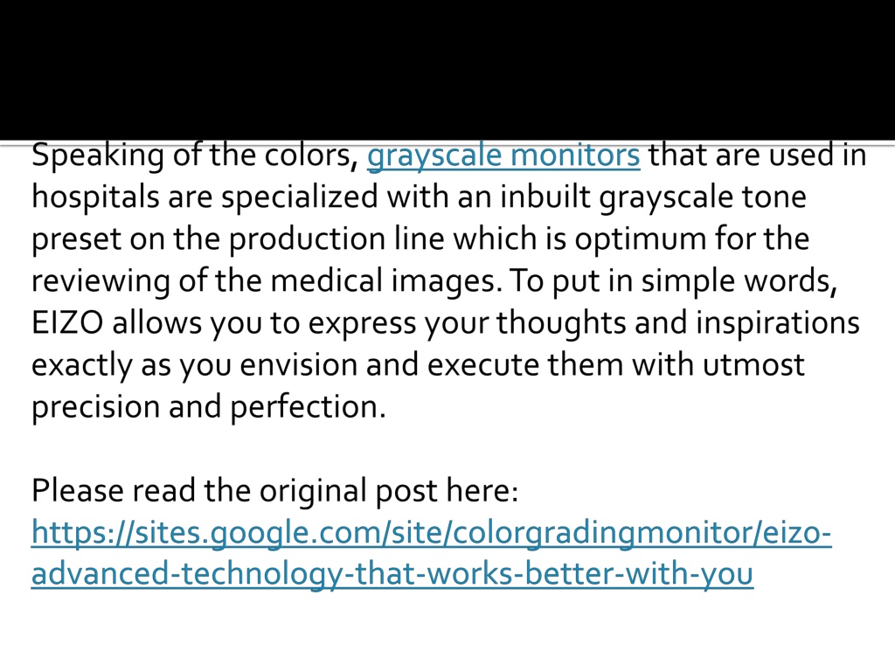Click the words 'precision and perfection.'

(x=208, y=407)
